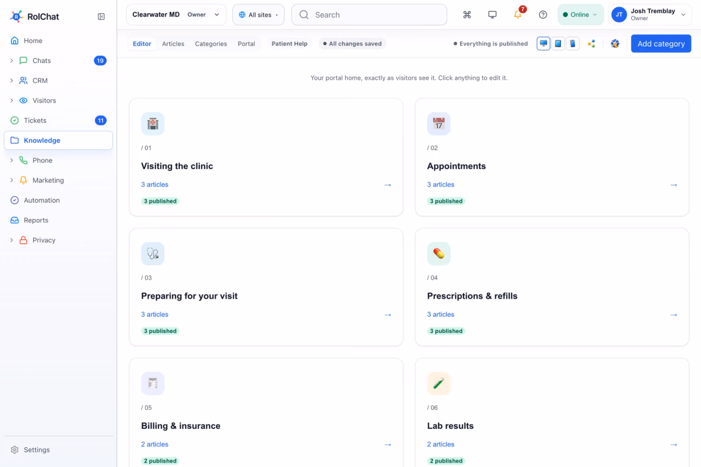Switch to tablet preview mode
Screen dimensions: 701x467
click(558, 44)
